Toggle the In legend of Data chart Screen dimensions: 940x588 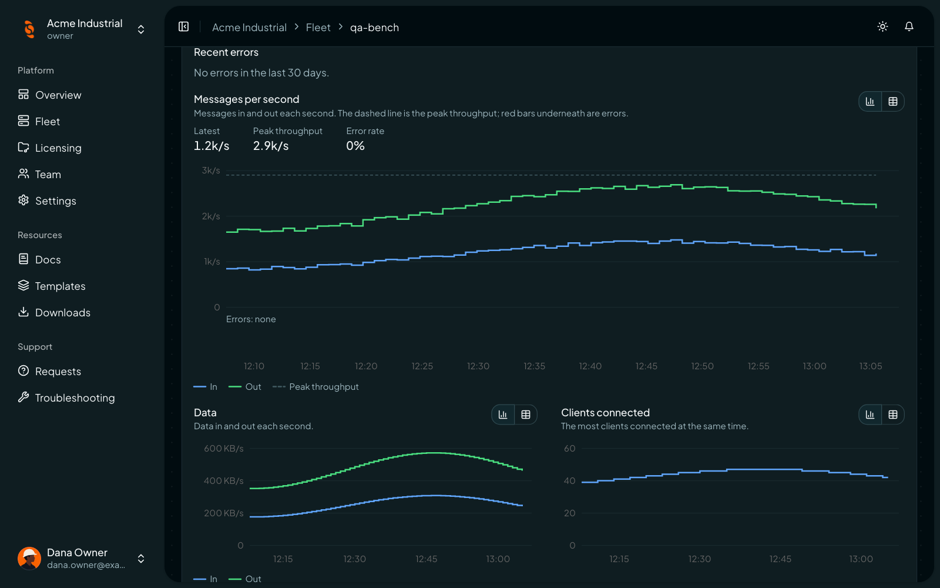coord(206,579)
